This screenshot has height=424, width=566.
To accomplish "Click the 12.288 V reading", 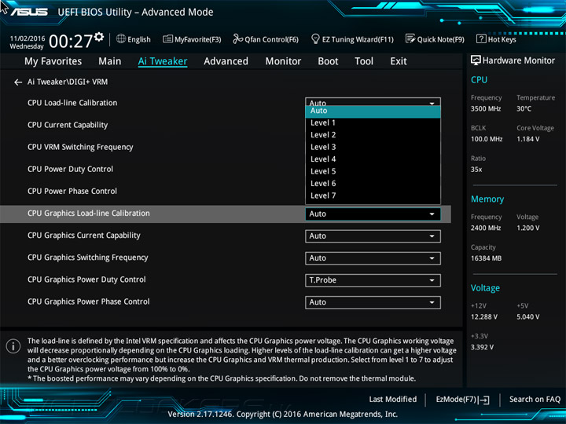I will [x=484, y=317].
